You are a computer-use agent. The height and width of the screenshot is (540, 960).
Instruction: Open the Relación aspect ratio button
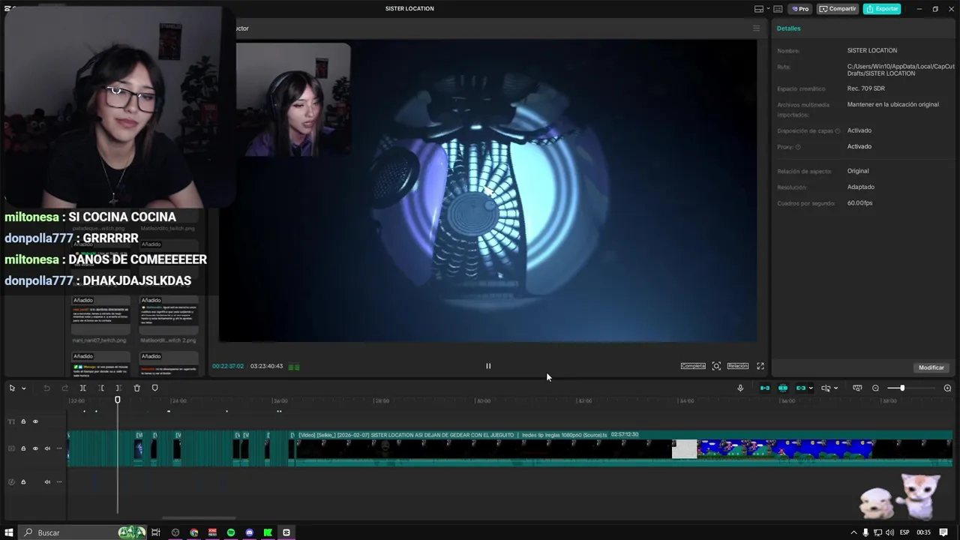pos(738,366)
